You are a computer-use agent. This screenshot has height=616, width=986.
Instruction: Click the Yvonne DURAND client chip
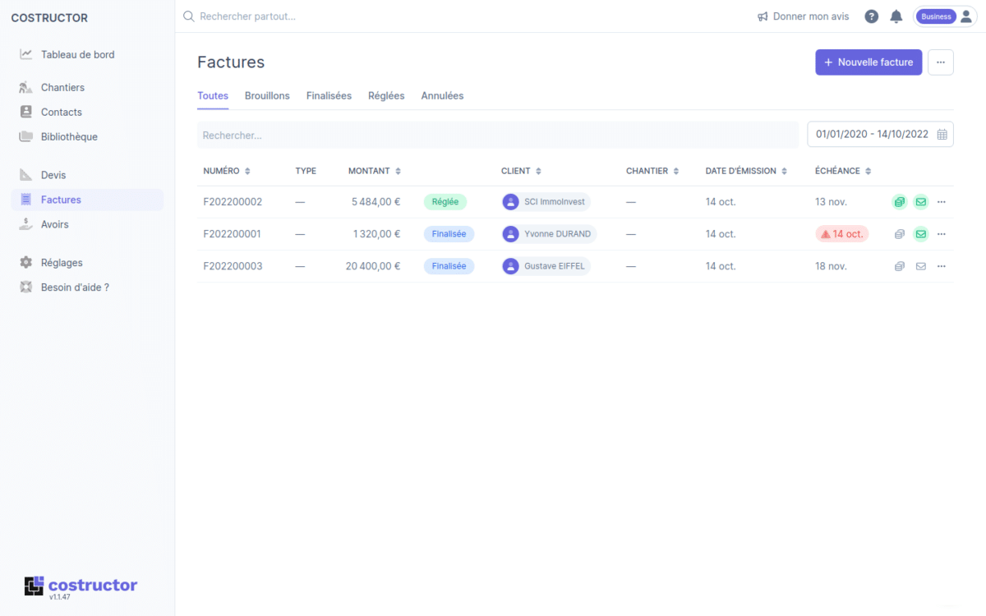coord(549,234)
